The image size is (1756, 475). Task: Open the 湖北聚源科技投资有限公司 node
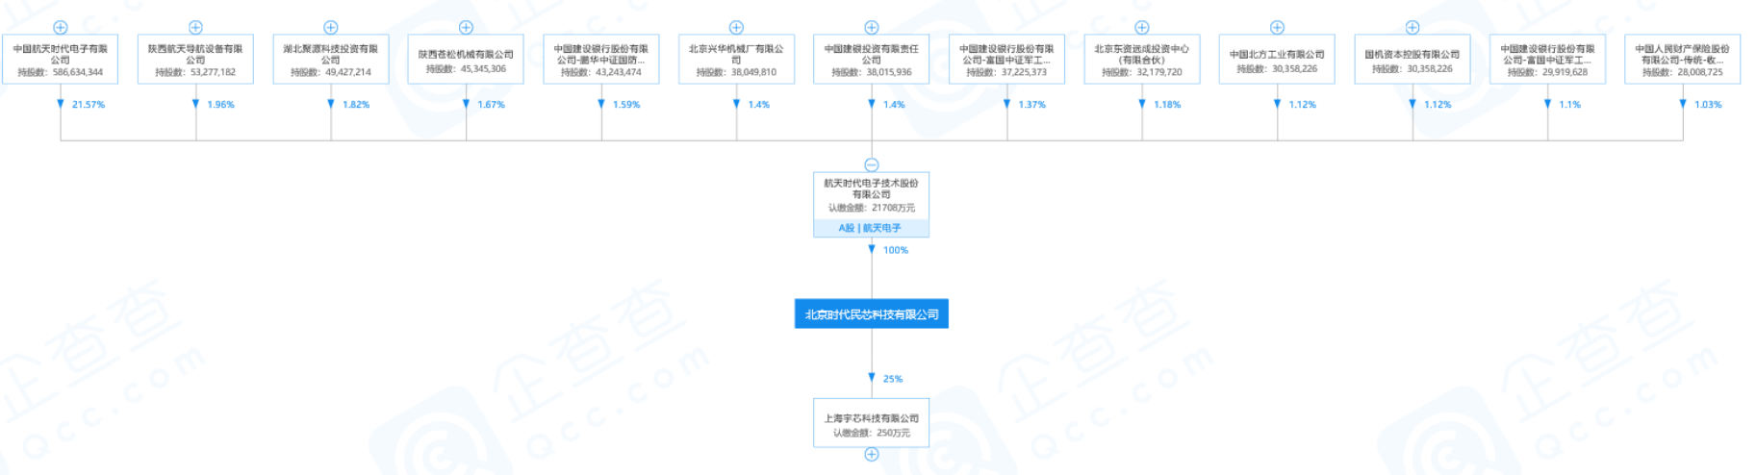coord(331,60)
